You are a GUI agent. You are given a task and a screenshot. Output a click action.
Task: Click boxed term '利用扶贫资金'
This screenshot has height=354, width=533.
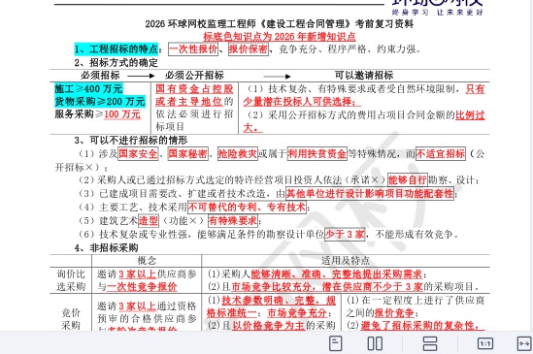tap(316, 154)
